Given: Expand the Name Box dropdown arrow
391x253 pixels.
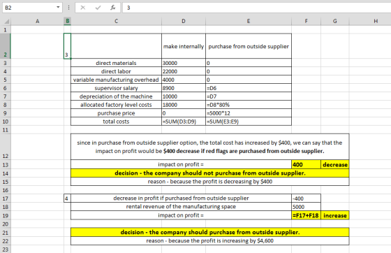Looking at the screenshot, I should [x=58, y=7].
